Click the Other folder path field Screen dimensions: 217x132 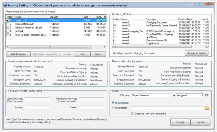pos(168,108)
